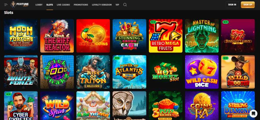Click the Sign Up button
This screenshot has width=260, height=120.
point(248,5)
